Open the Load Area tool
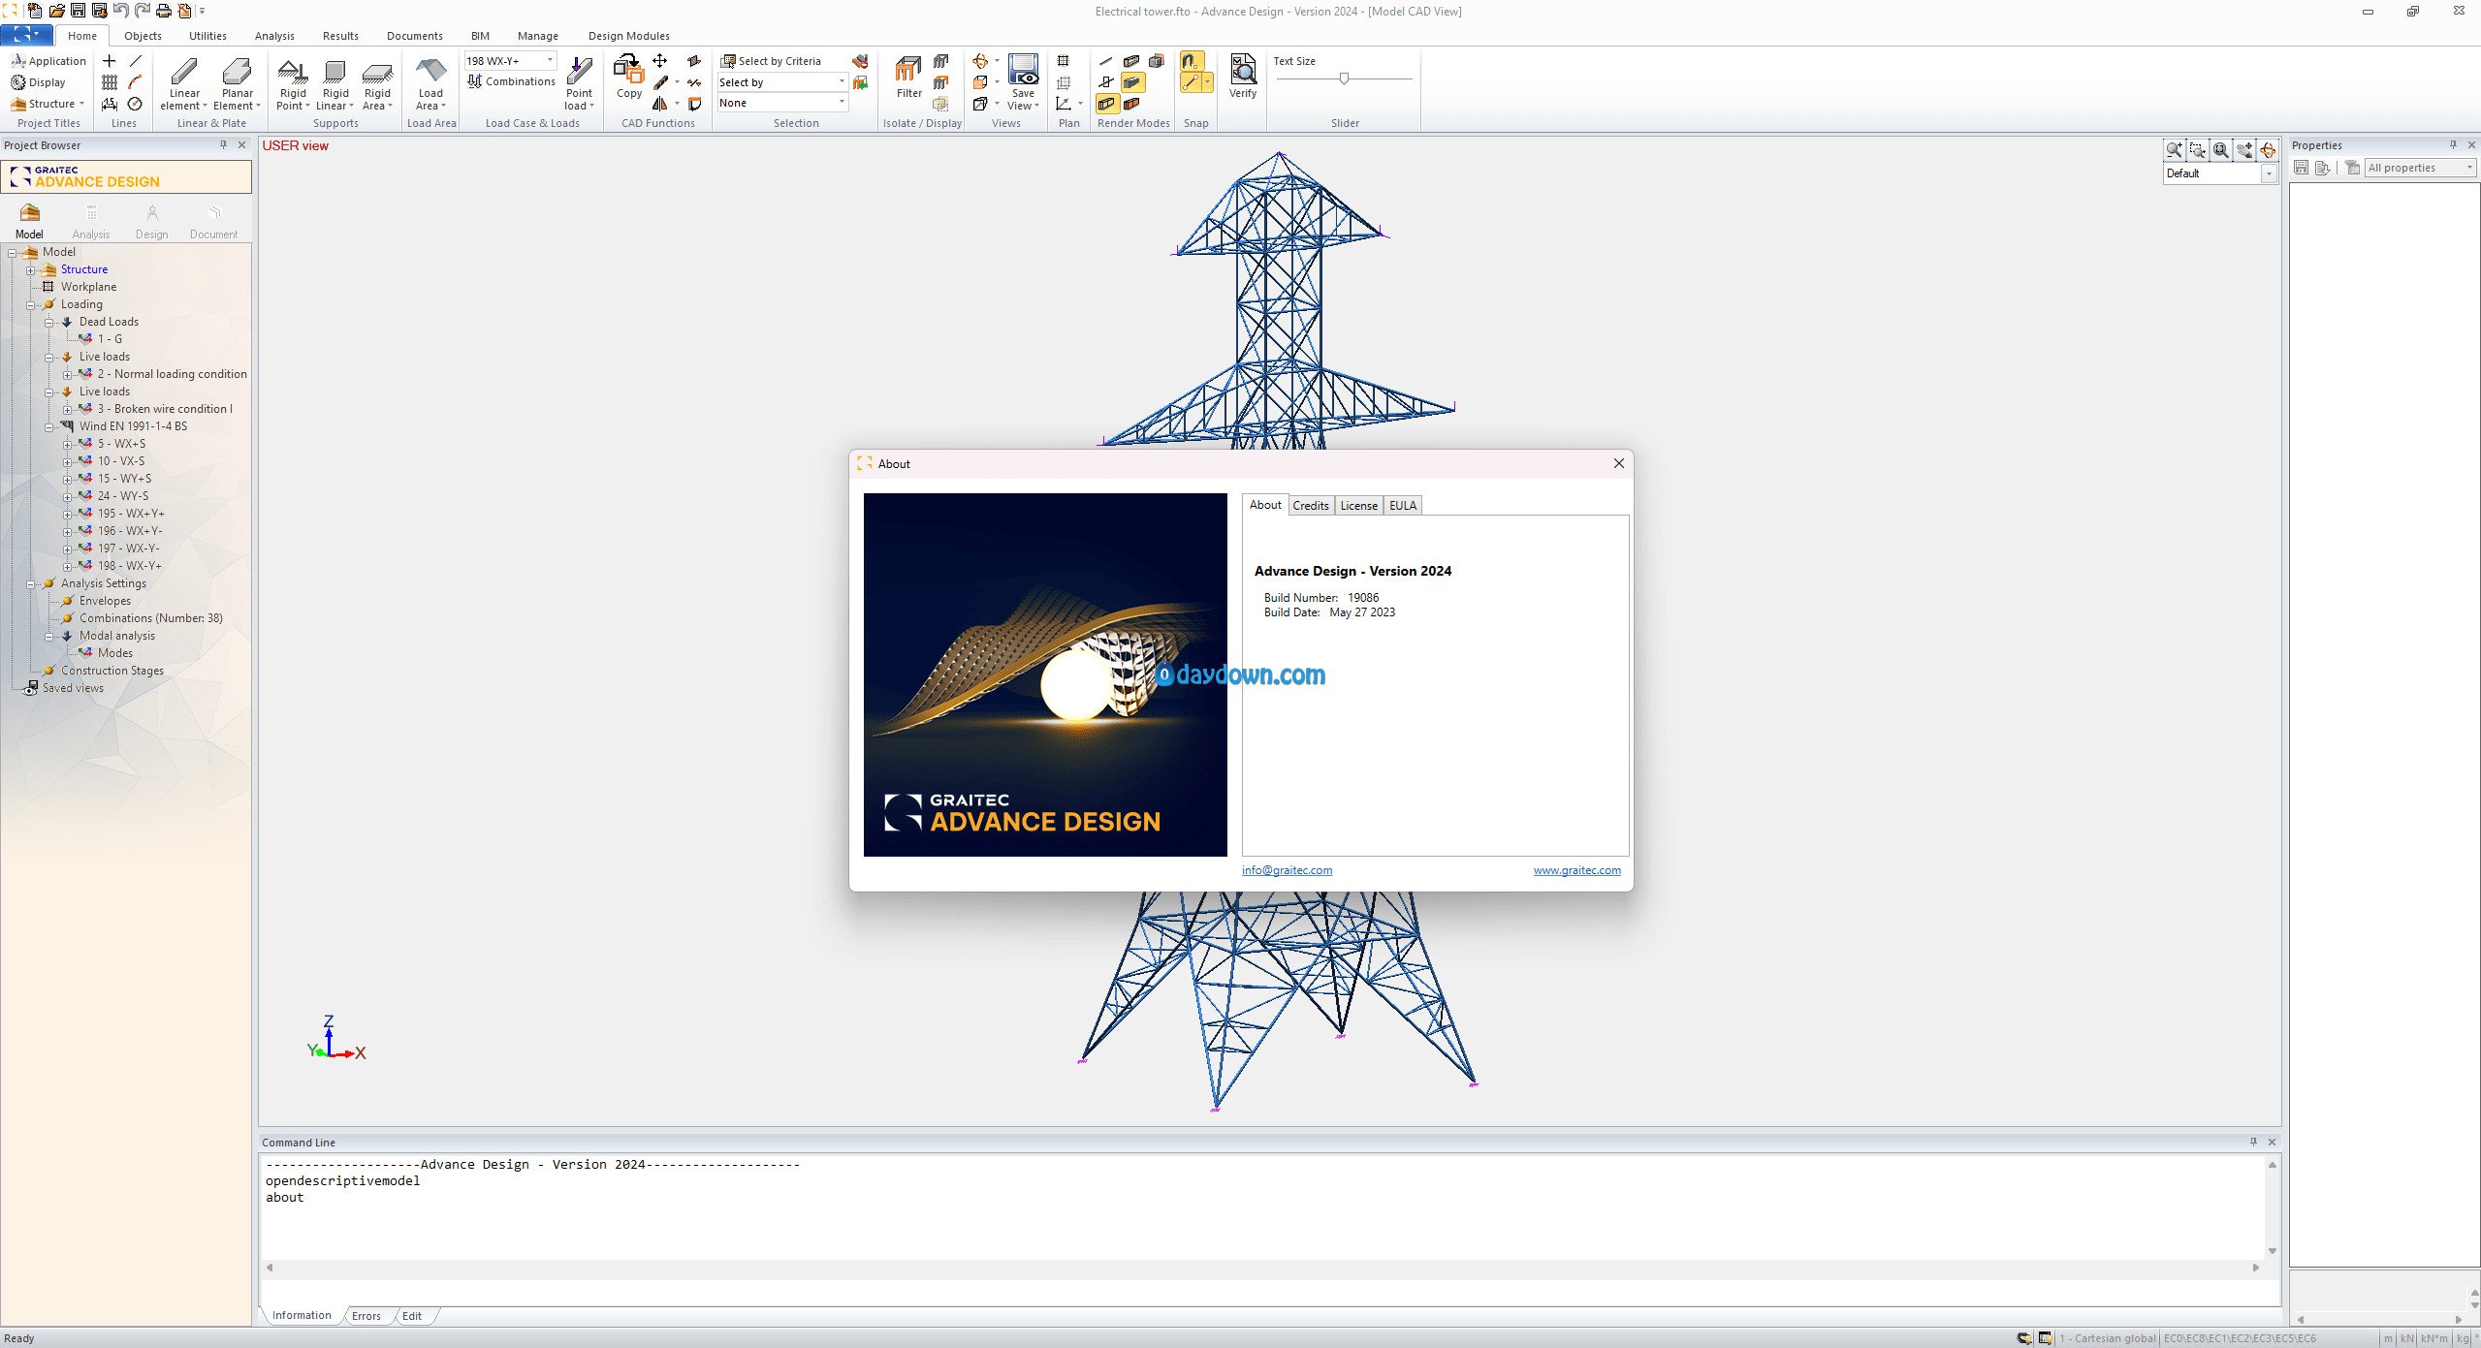Viewport: 2481px width, 1348px height. click(x=430, y=83)
